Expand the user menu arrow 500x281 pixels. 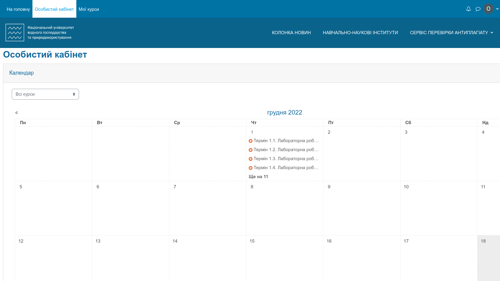[497, 9]
